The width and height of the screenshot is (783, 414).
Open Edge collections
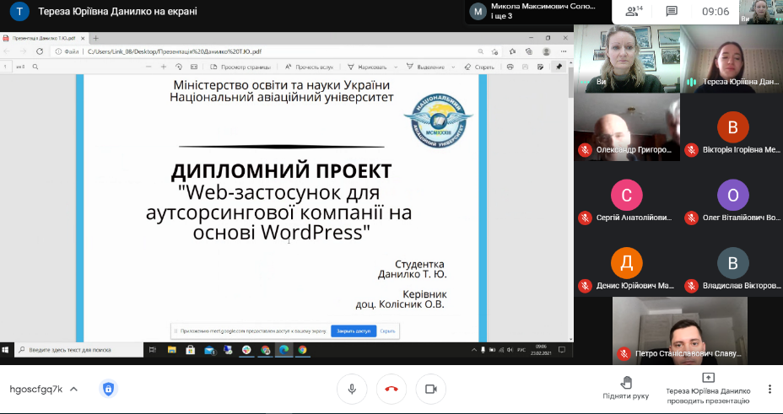[x=529, y=51]
